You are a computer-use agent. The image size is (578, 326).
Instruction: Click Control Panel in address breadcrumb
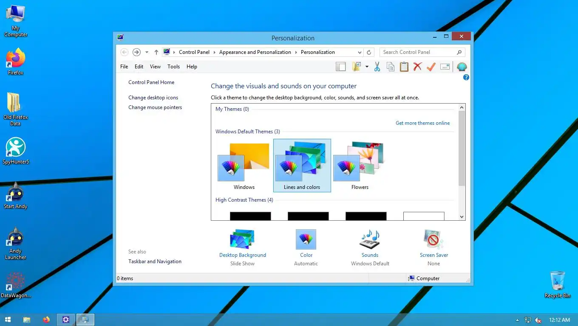tap(194, 52)
